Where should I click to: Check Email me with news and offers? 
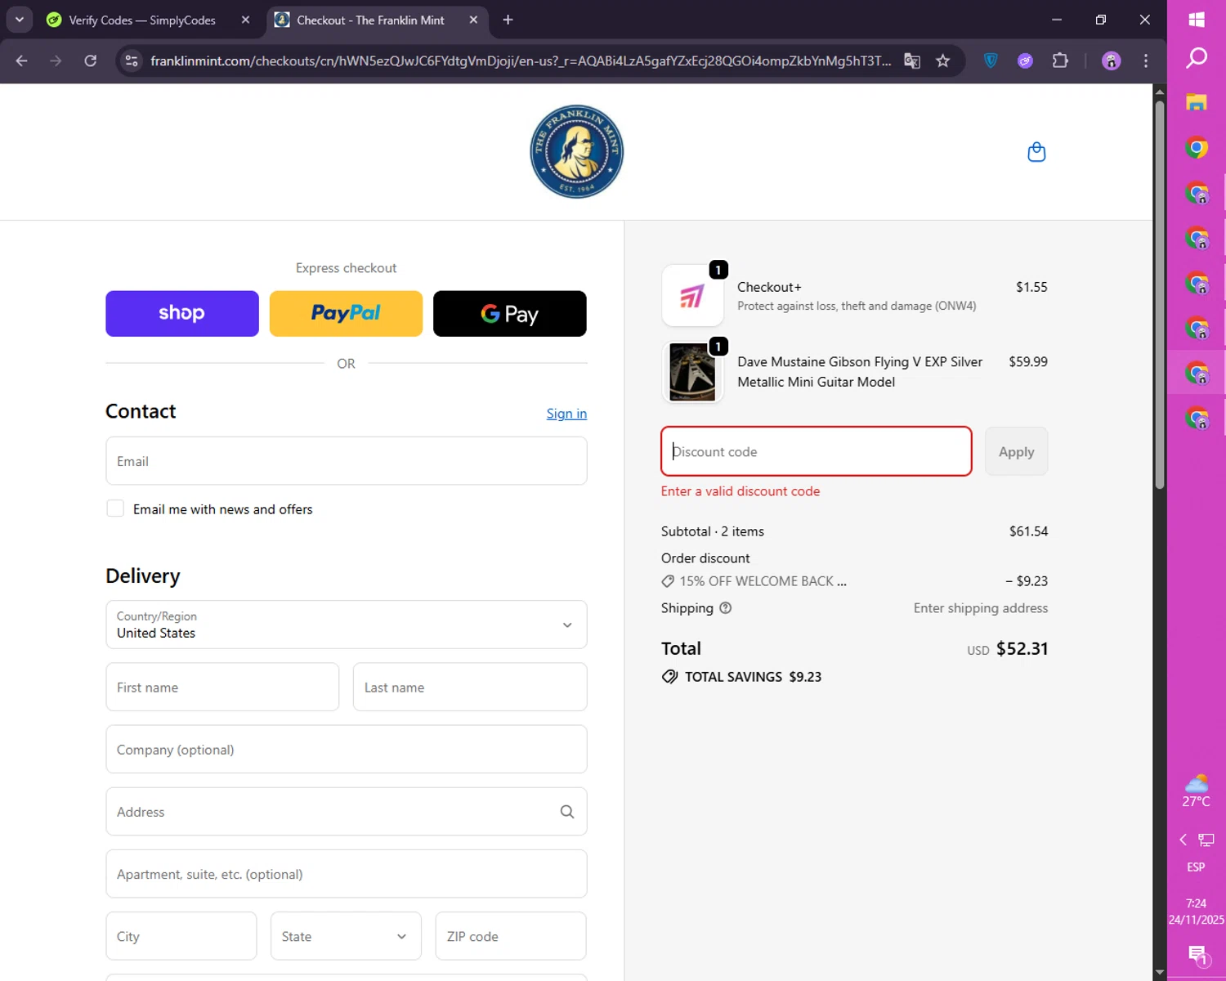coord(115,508)
